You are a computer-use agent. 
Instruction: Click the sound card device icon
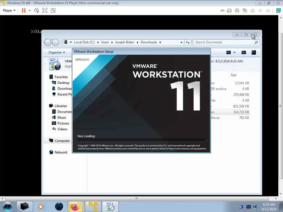[x=260, y=11]
